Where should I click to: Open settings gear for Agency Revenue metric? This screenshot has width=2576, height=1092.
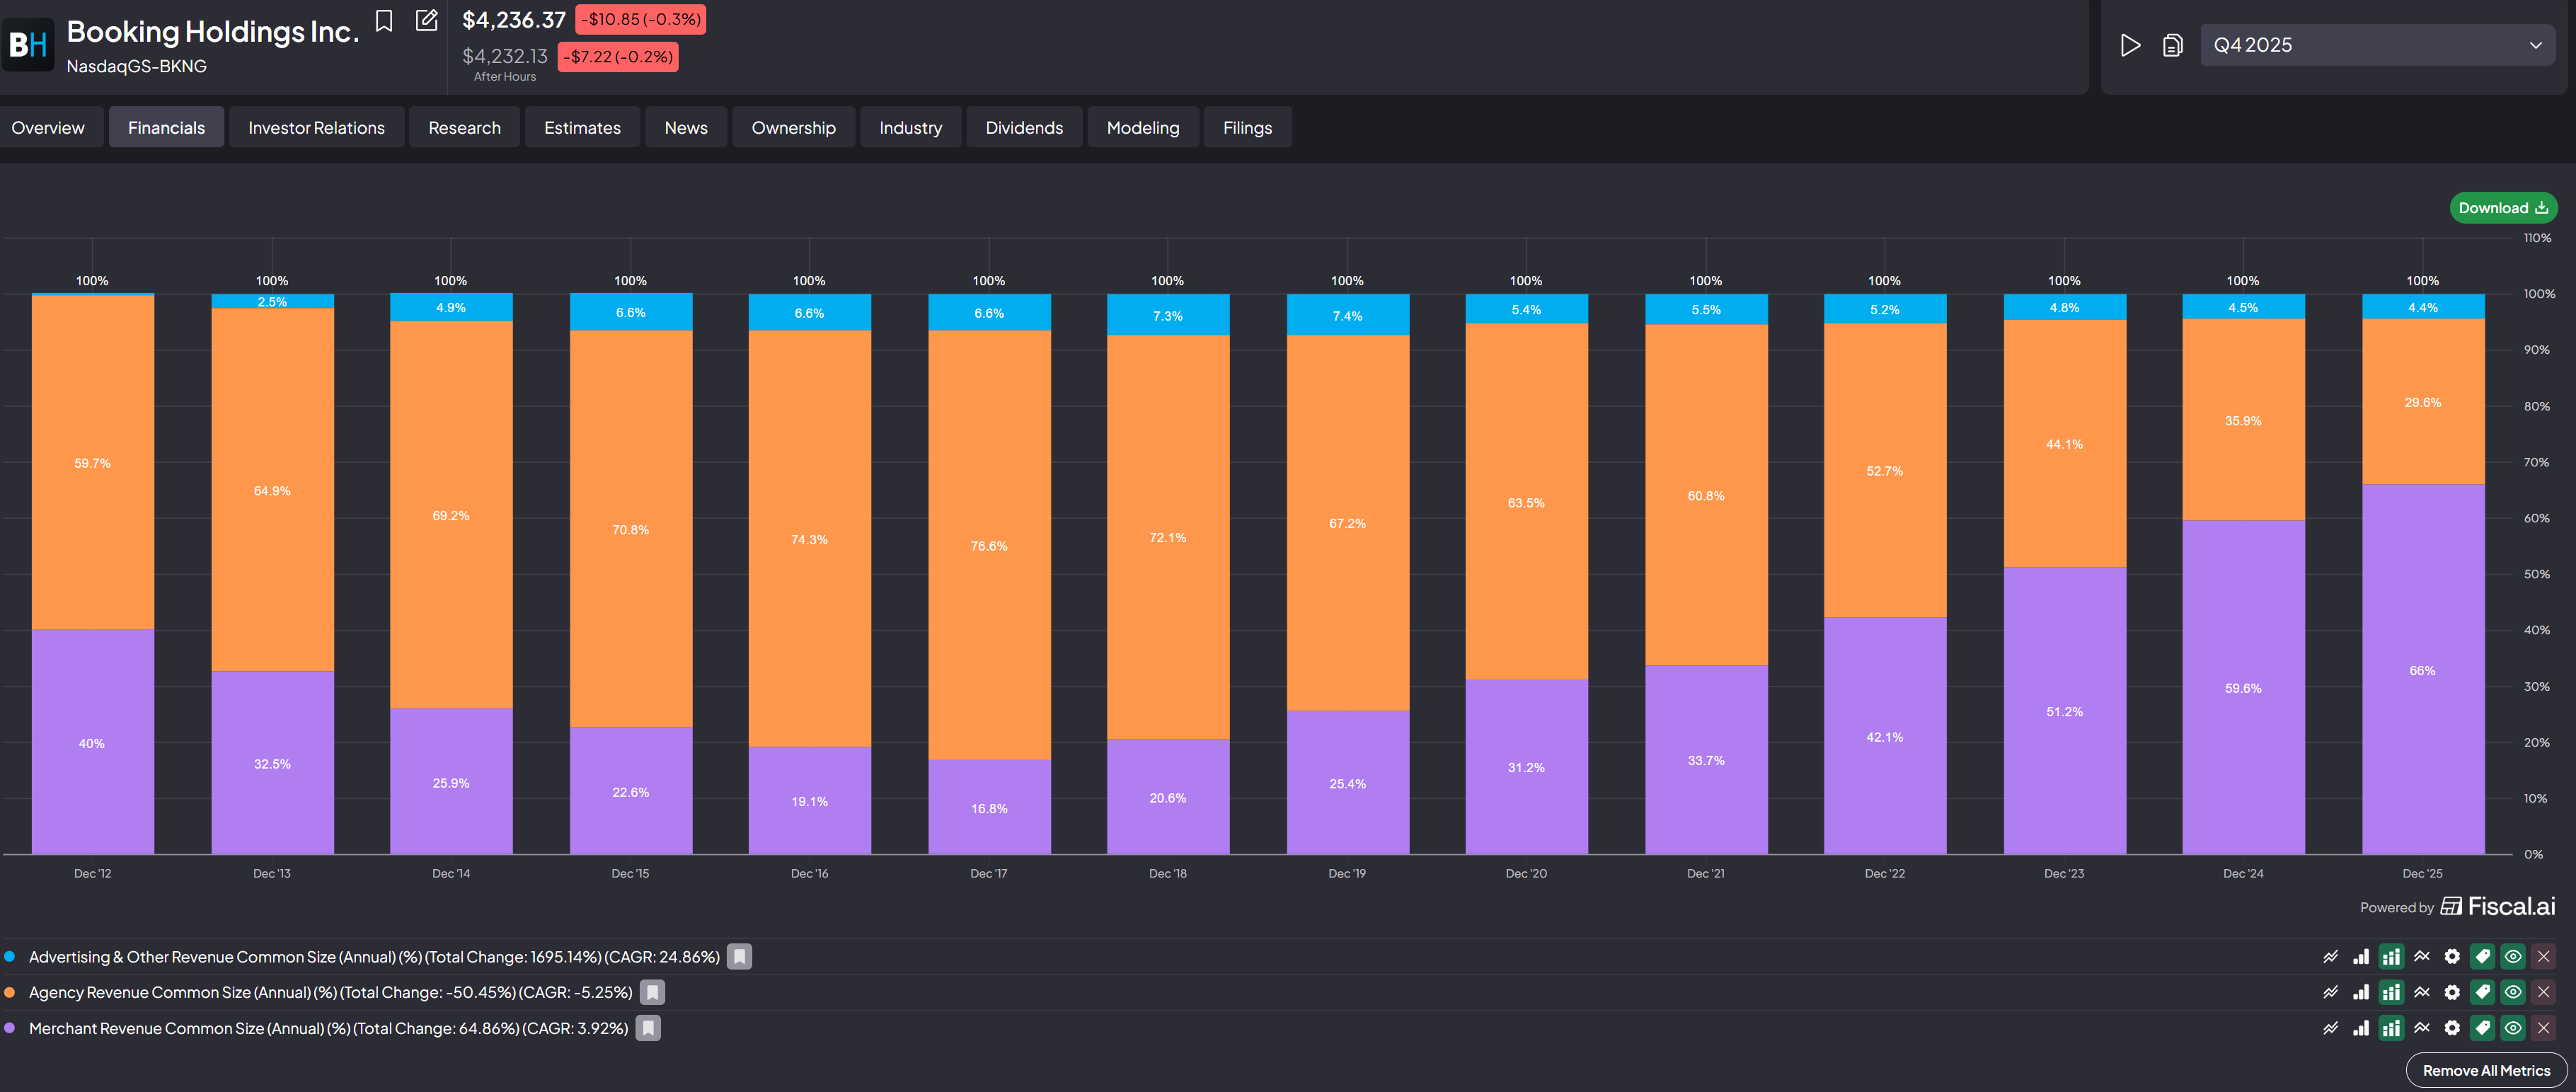click(x=2452, y=993)
